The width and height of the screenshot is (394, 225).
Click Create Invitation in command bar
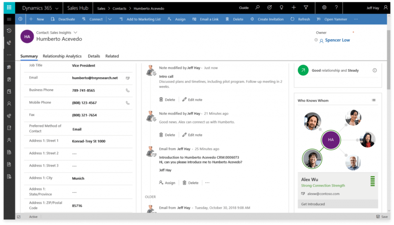tap(267, 19)
